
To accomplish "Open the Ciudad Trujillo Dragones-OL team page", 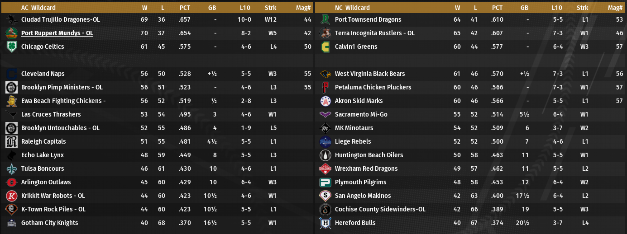I will click(x=60, y=19).
